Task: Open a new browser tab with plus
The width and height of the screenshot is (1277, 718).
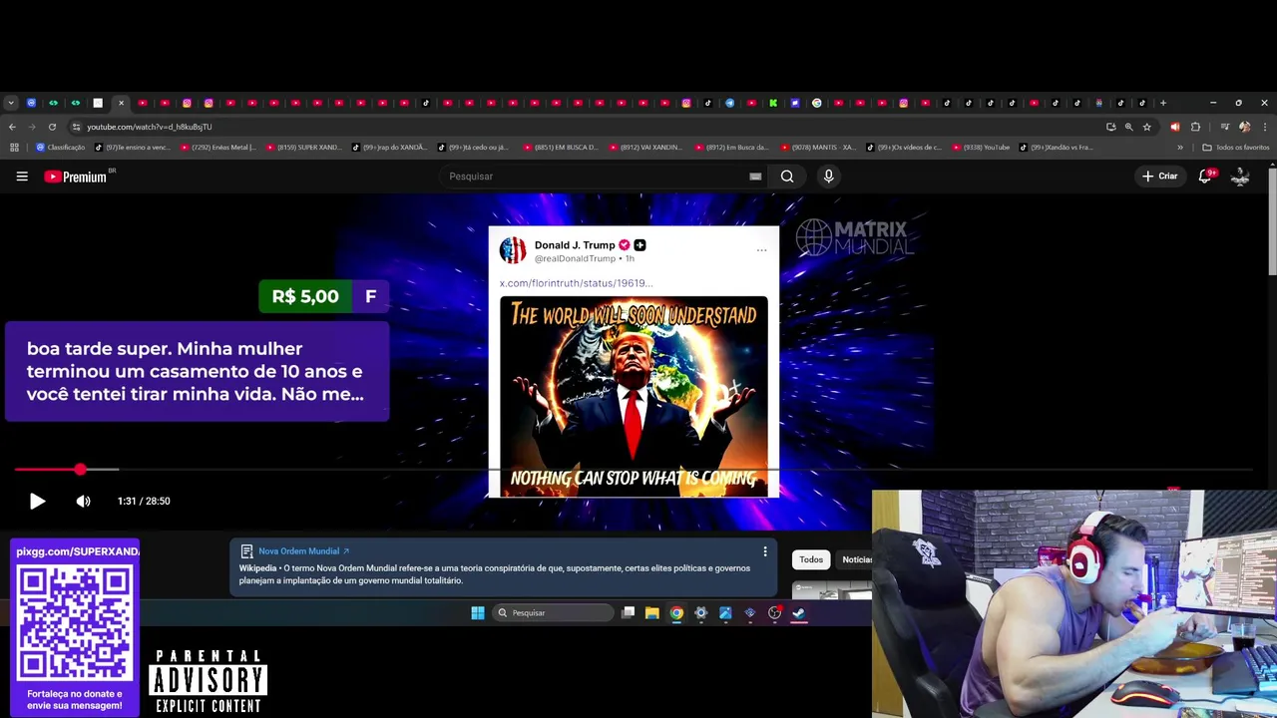Action: coord(1163,103)
